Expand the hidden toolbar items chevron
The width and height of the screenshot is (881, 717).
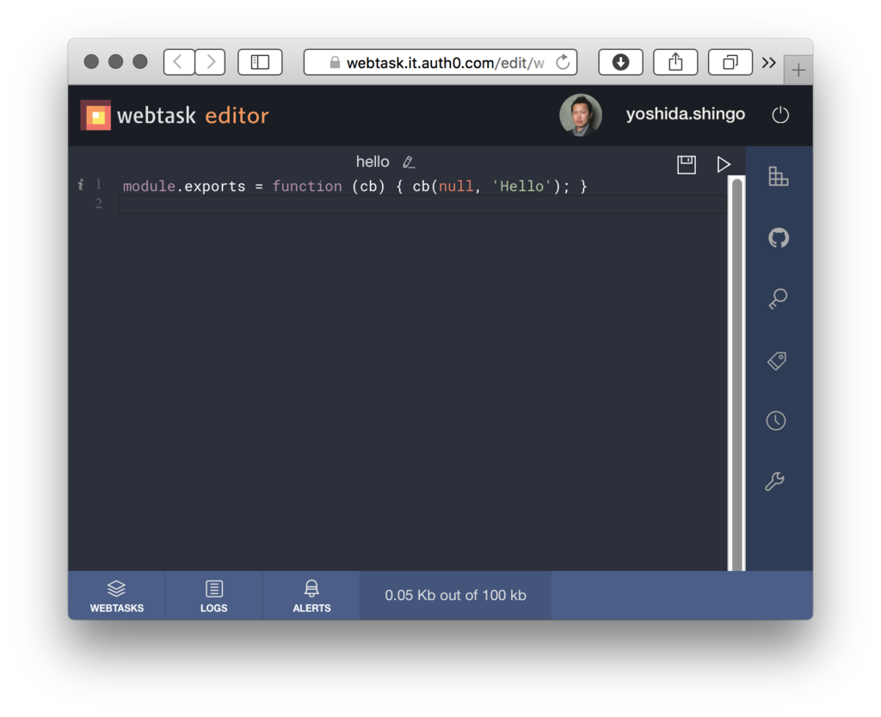[768, 62]
